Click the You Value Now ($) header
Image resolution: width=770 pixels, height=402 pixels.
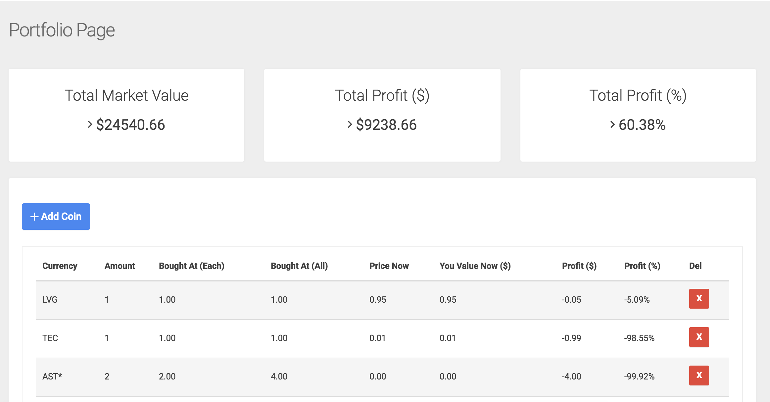point(475,266)
